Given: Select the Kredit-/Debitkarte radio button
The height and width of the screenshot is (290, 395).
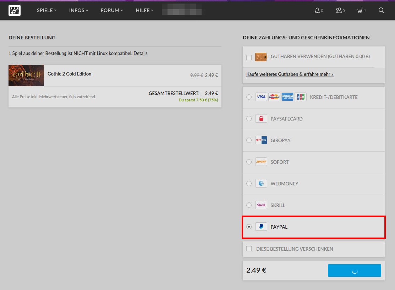Looking at the screenshot, I should click(249, 97).
